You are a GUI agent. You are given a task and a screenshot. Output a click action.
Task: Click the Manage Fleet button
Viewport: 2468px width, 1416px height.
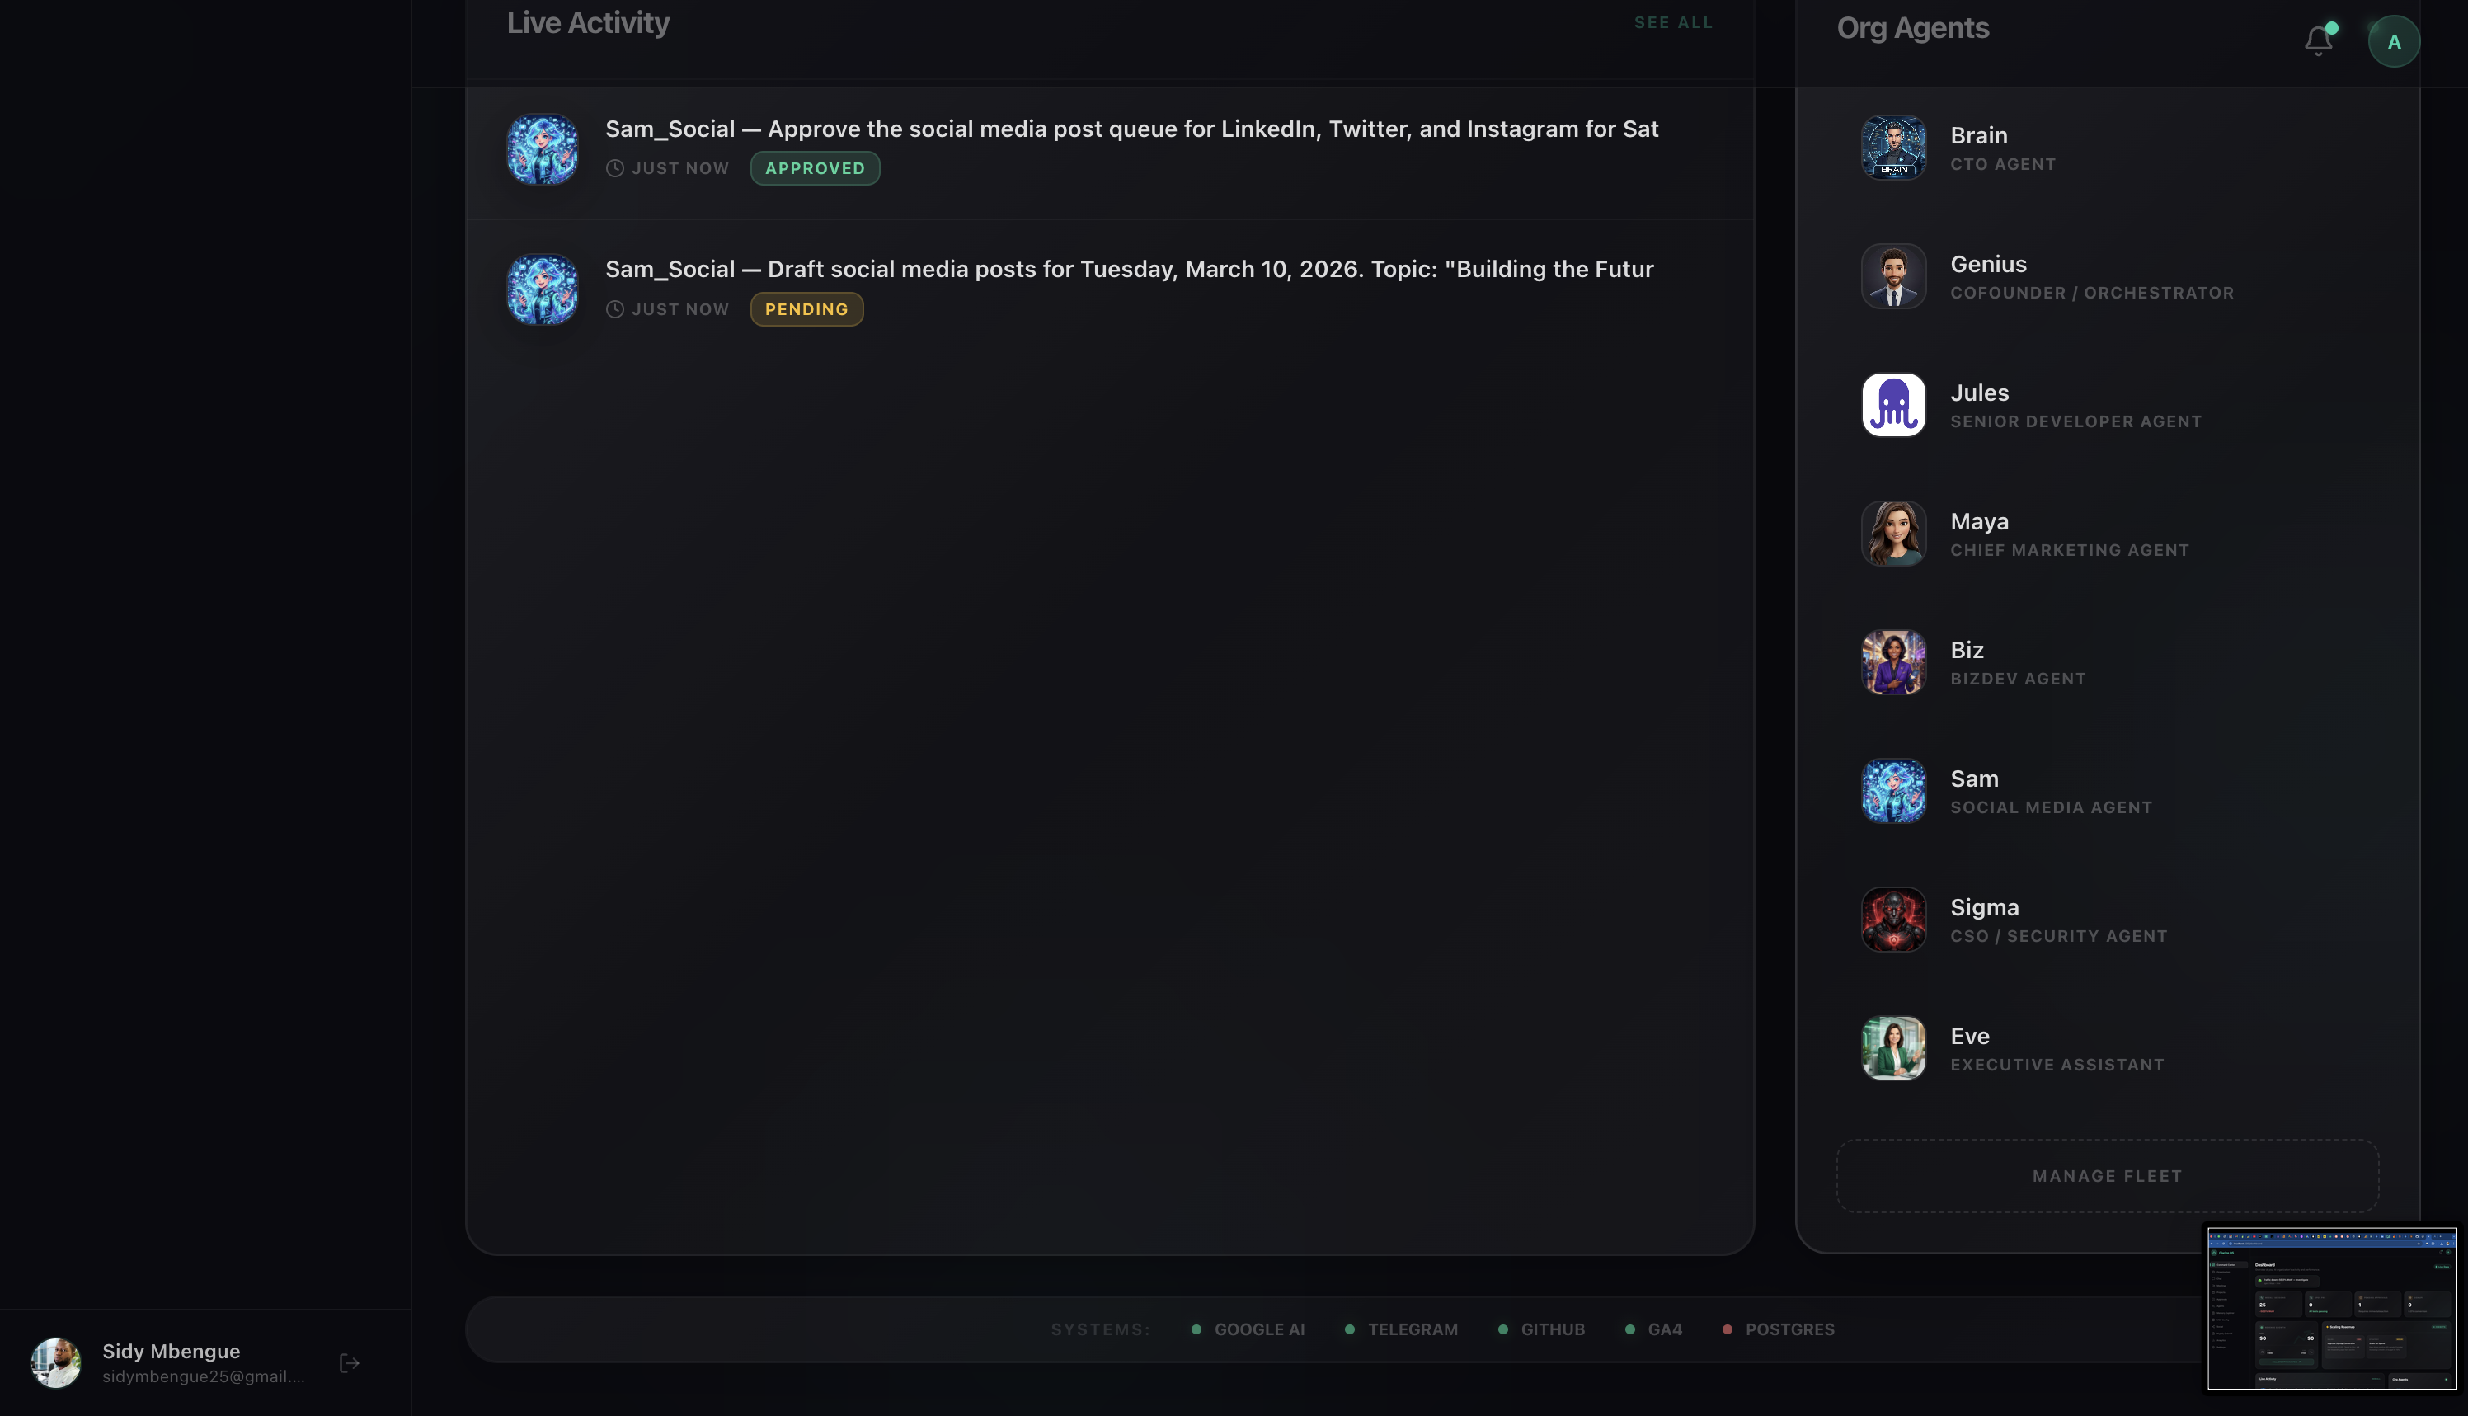(x=2106, y=1176)
